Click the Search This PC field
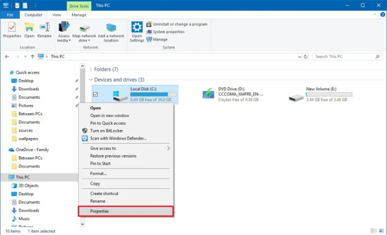Viewport: 387px width, 235px height. [x=344, y=57]
